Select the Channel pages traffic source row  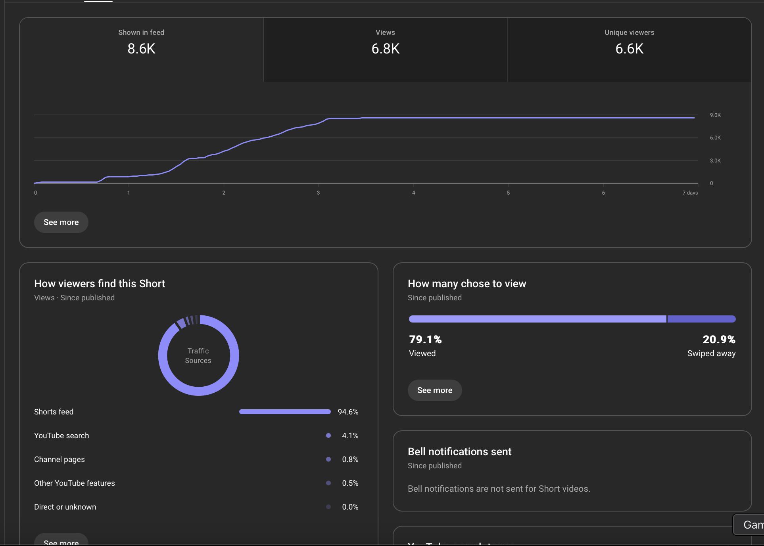pyautogui.click(x=196, y=459)
